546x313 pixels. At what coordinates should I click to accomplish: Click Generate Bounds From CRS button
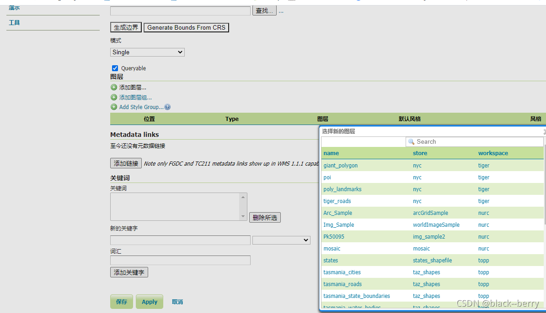pyautogui.click(x=186, y=27)
